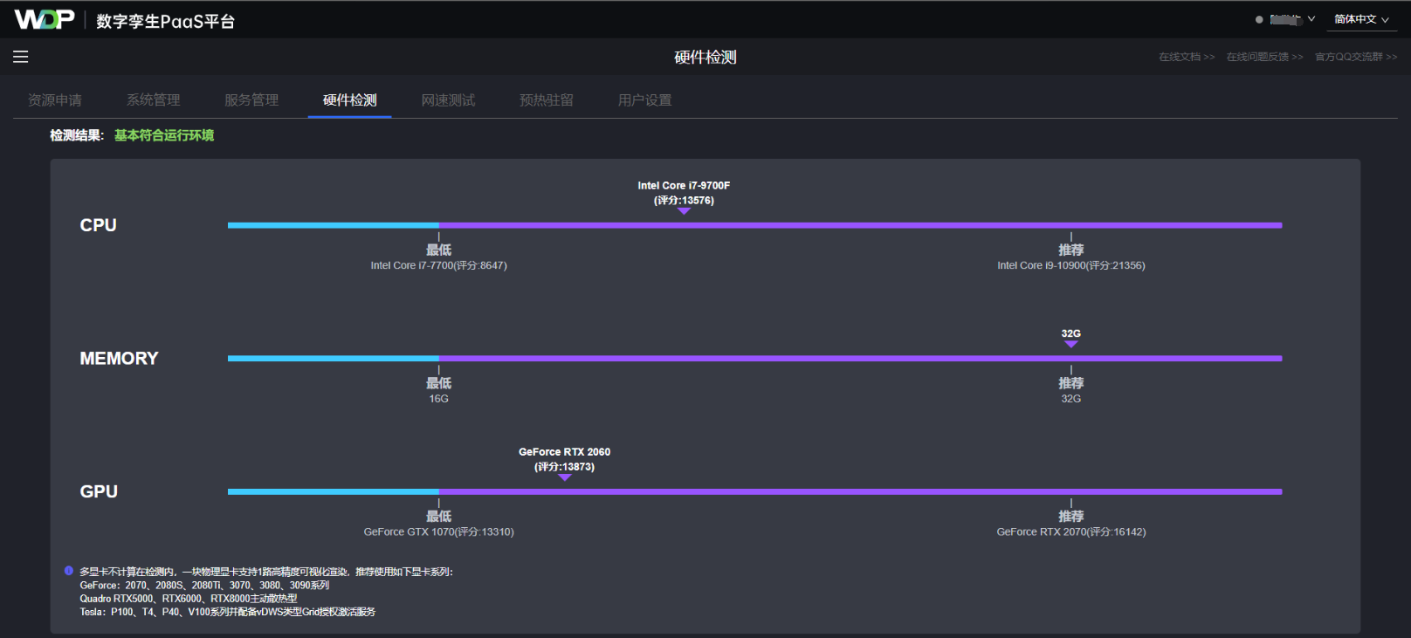Open the 在线文档 link
The height and width of the screenshot is (638, 1411).
coord(1187,57)
